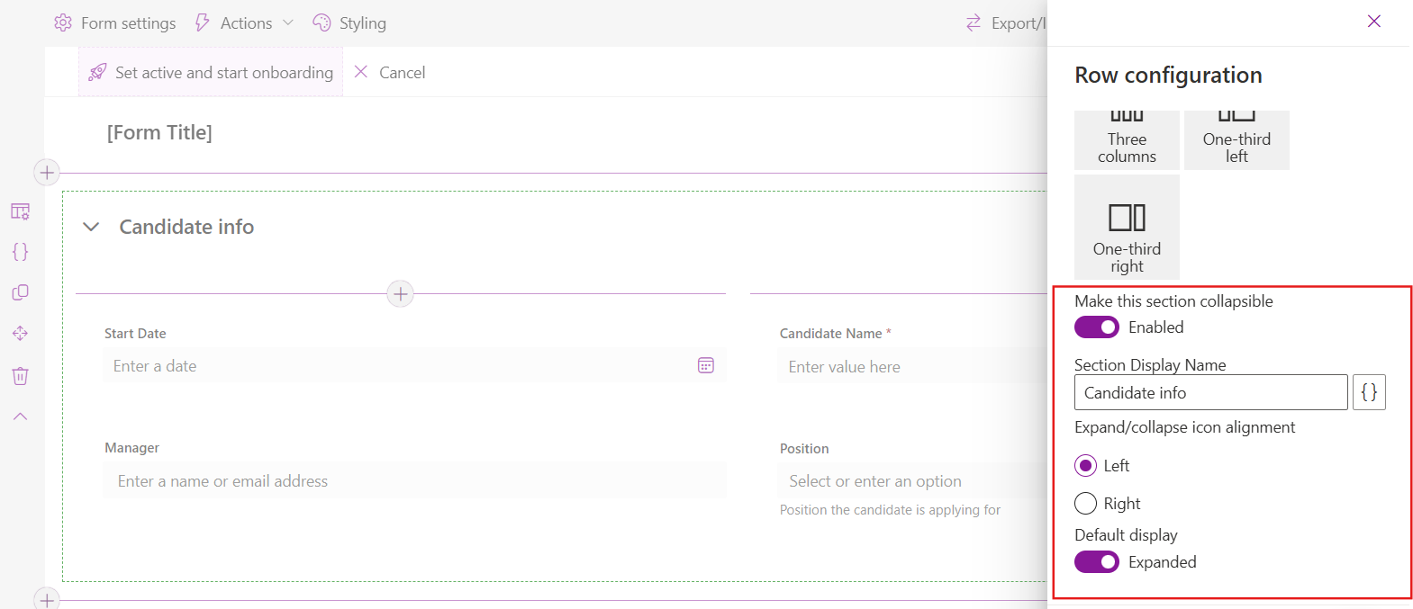
Task: Click the curly braces icon in left sidebar
Action: pyautogui.click(x=20, y=252)
